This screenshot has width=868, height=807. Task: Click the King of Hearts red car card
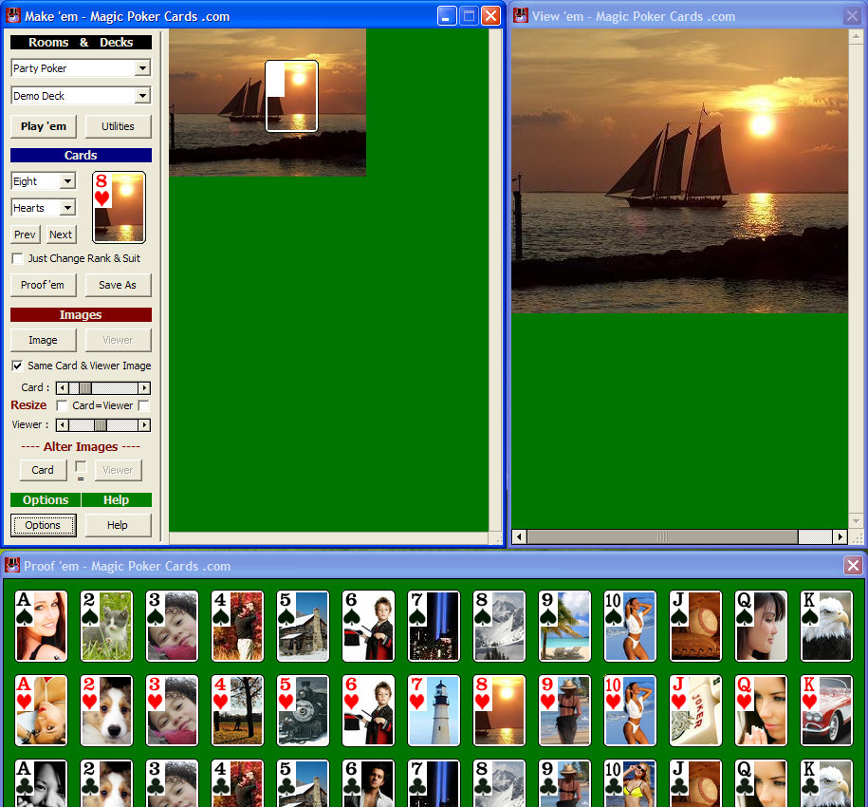point(826,710)
